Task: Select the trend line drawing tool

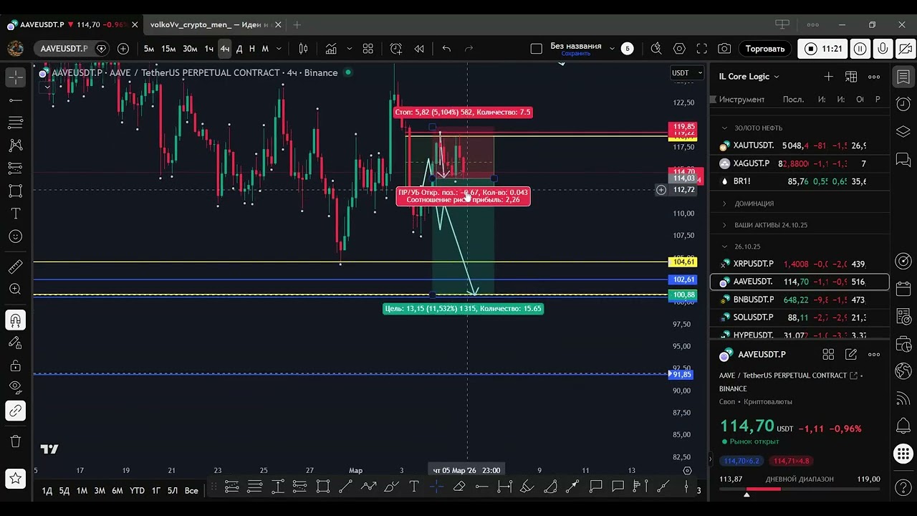Action: [16, 100]
